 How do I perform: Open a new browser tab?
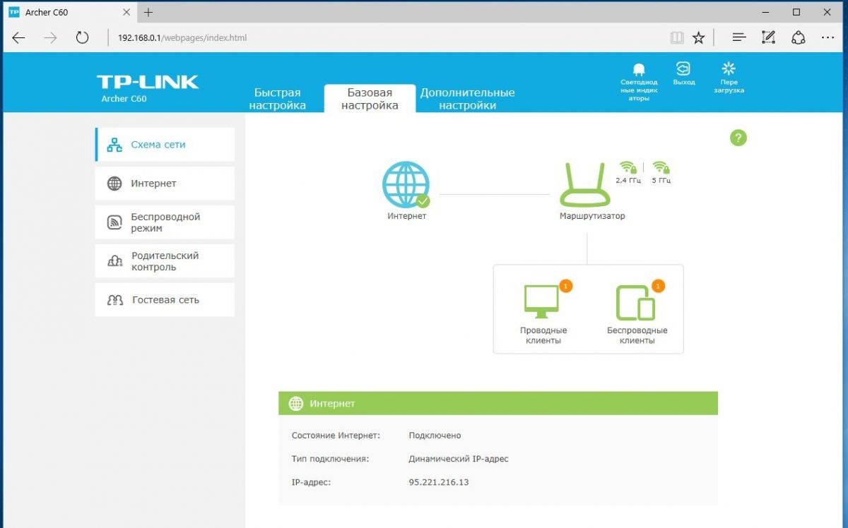[x=148, y=13]
